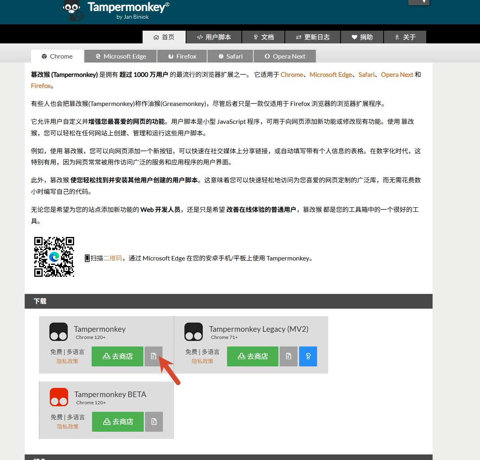
Task: Click the red Tampermonkey BETA extension icon
Action: 59,397
